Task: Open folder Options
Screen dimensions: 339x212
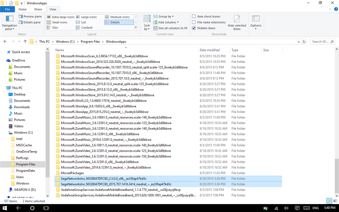Action: coord(256,23)
